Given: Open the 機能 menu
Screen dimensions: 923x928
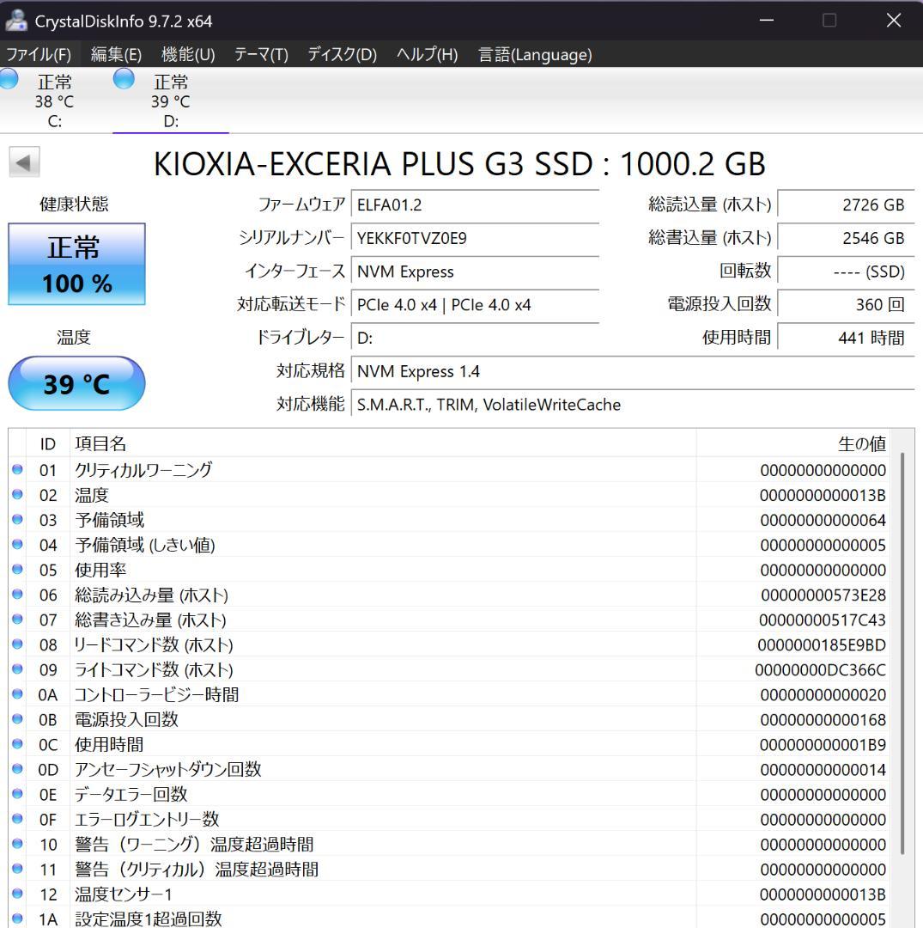Looking at the screenshot, I should (187, 54).
